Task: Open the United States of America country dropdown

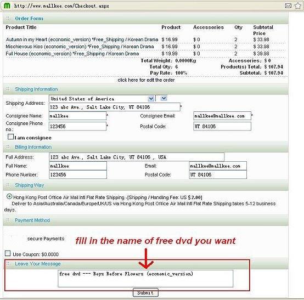Action: pyautogui.click(x=102, y=99)
